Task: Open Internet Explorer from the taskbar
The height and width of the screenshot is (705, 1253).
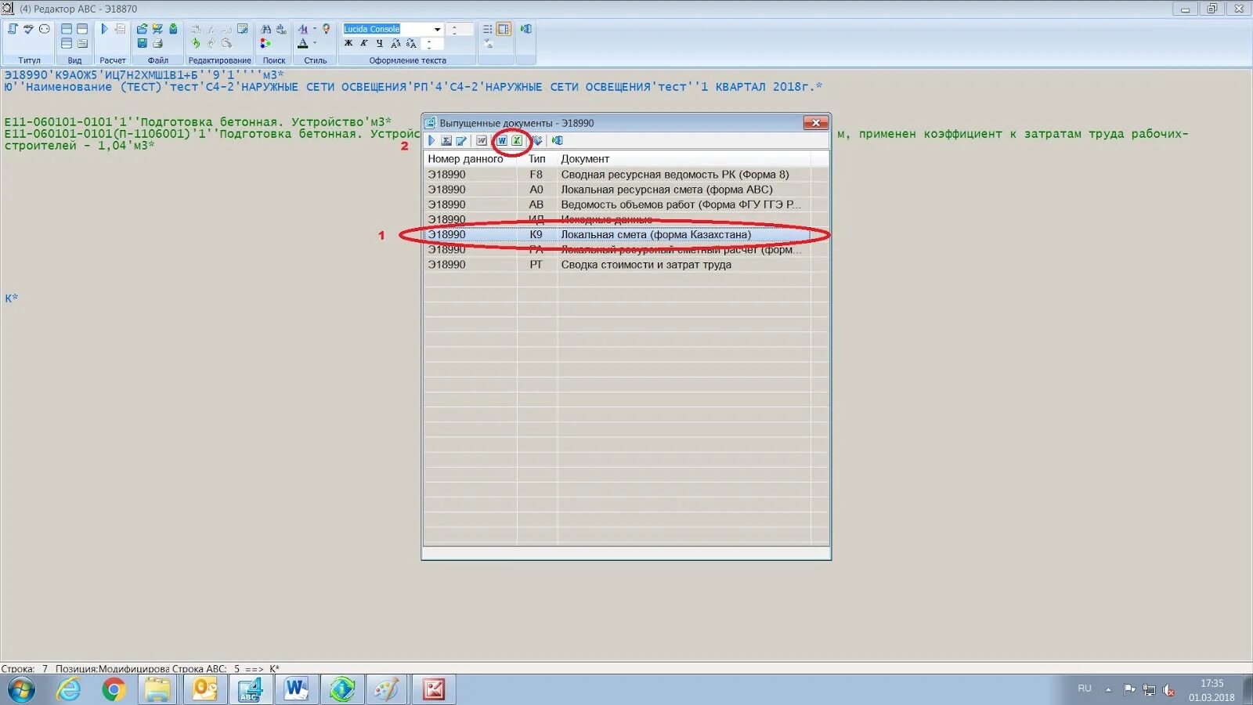Action: click(69, 689)
